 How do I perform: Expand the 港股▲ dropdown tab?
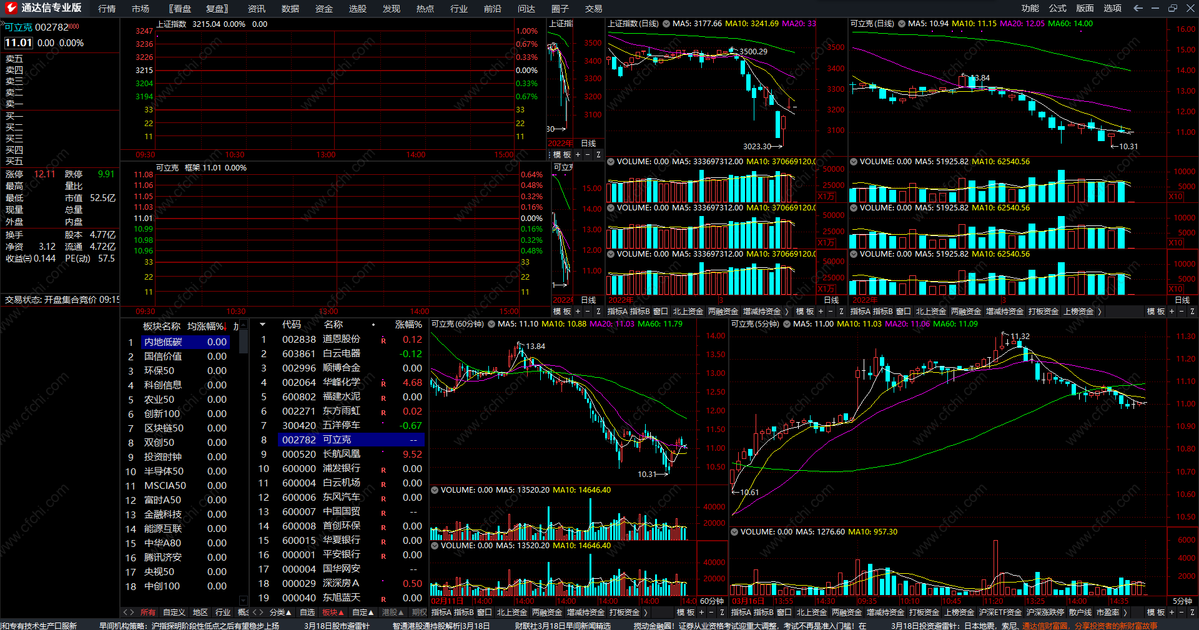coord(393,613)
